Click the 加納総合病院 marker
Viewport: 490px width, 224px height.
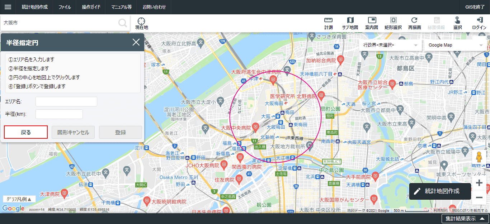[x=341, y=59]
